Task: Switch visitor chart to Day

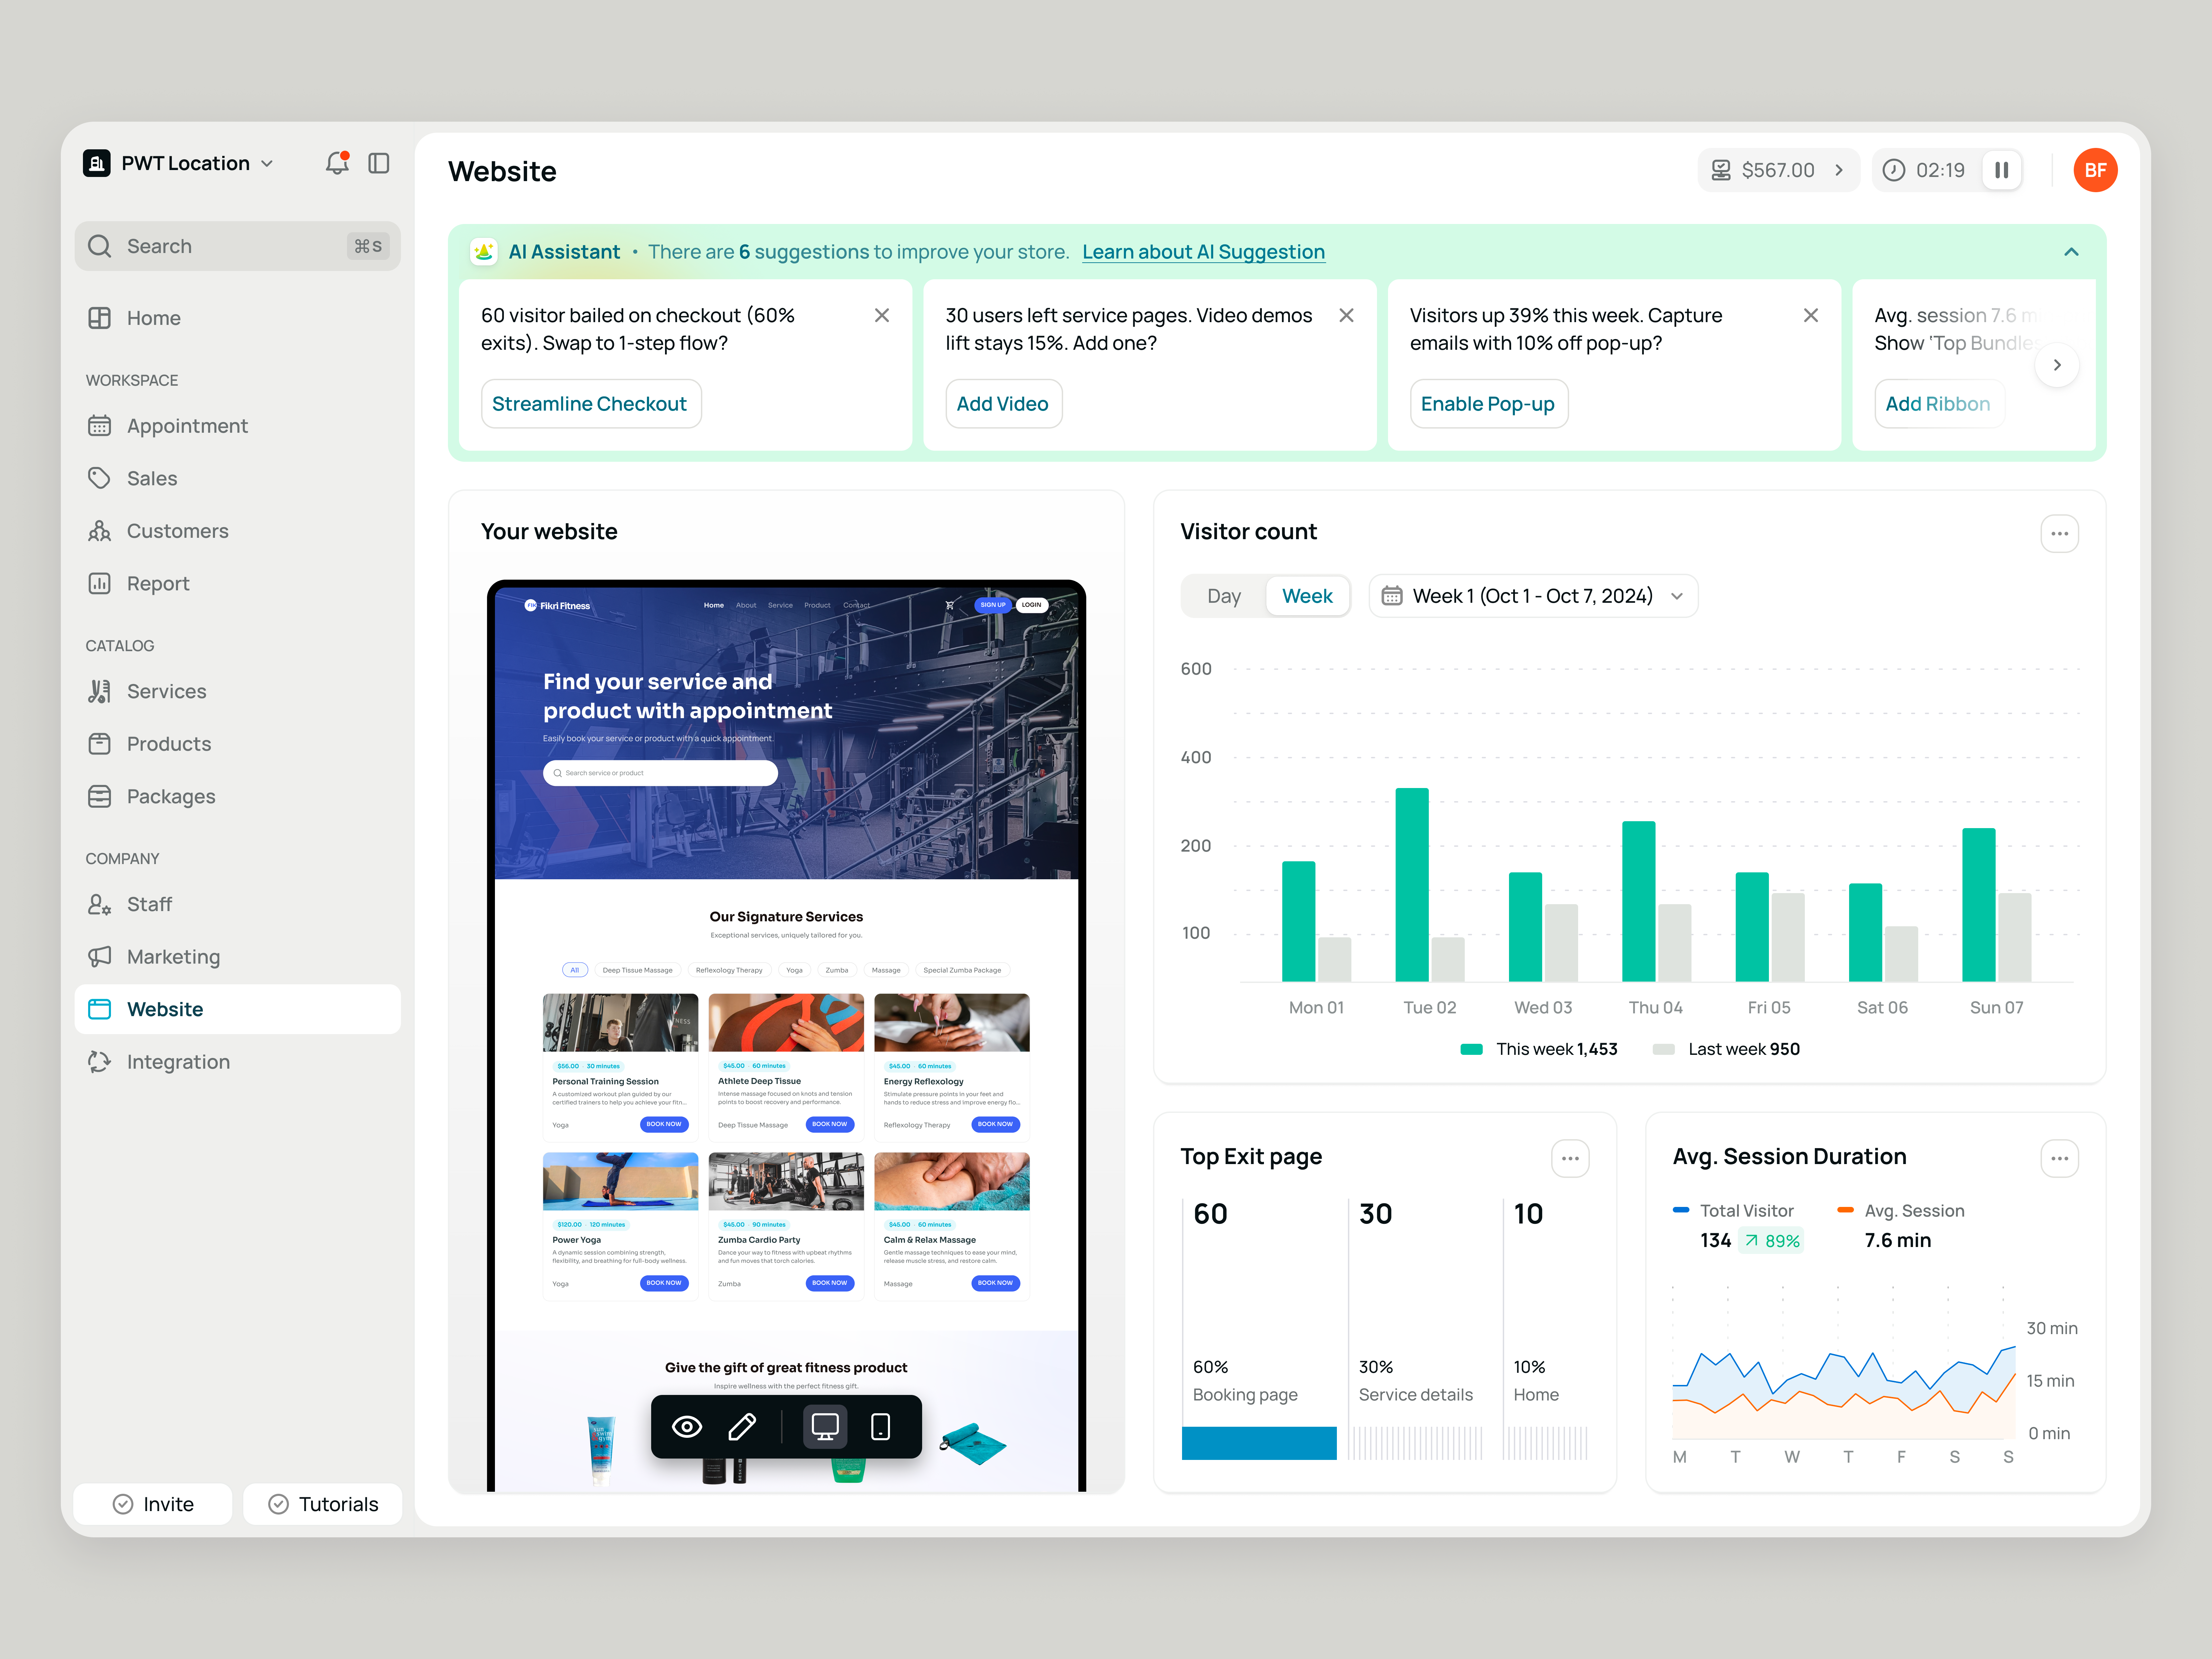Action: click(x=1224, y=596)
